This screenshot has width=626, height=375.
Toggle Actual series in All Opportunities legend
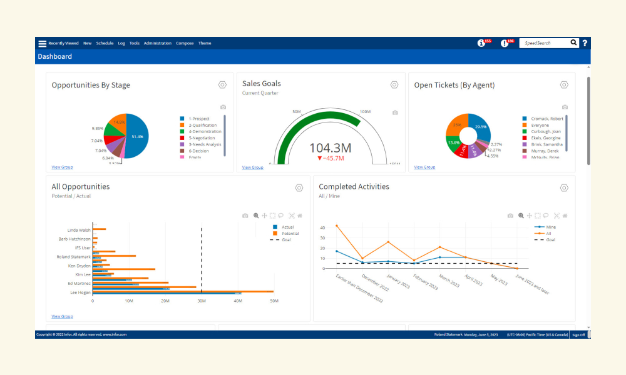(x=283, y=227)
